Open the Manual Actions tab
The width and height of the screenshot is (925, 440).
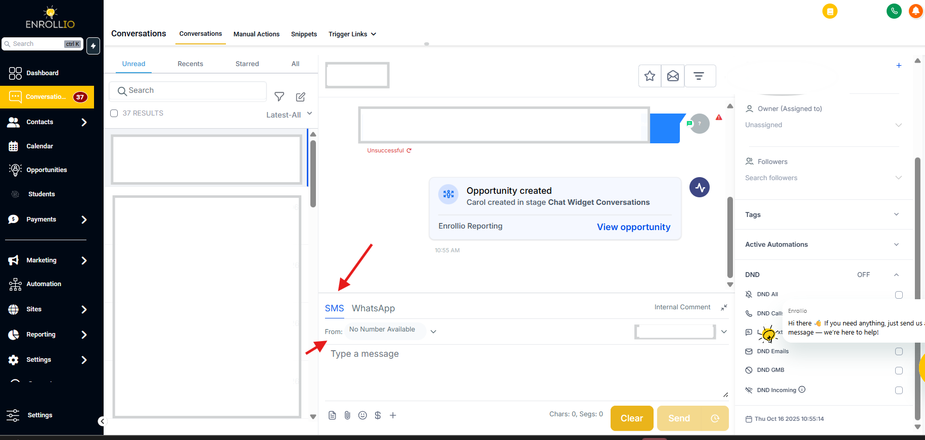pyautogui.click(x=256, y=34)
